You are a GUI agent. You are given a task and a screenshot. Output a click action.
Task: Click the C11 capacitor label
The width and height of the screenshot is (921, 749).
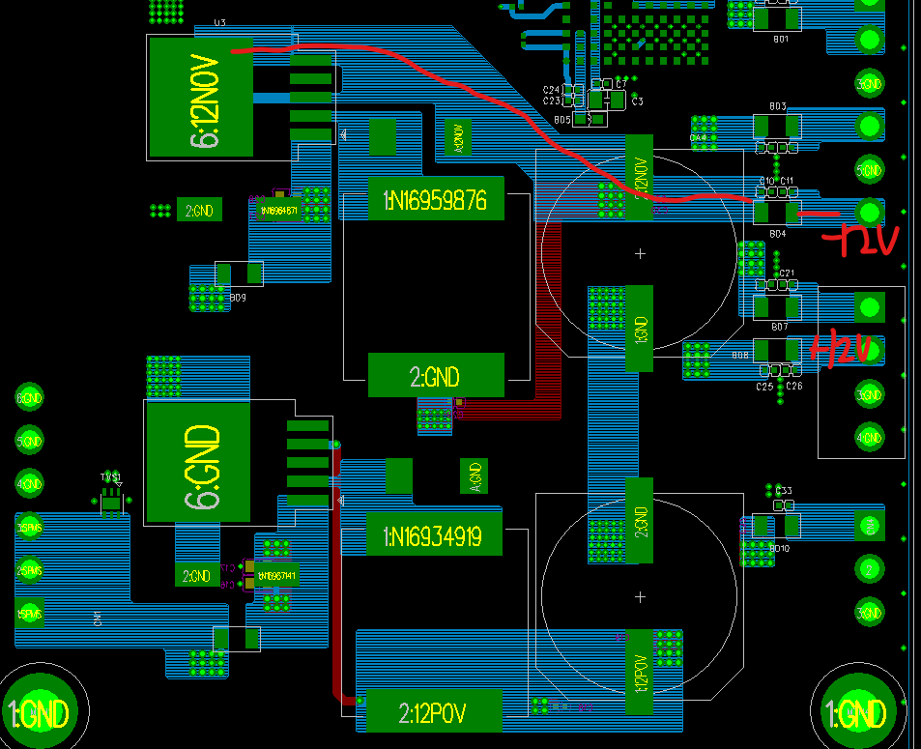point(787,181)
